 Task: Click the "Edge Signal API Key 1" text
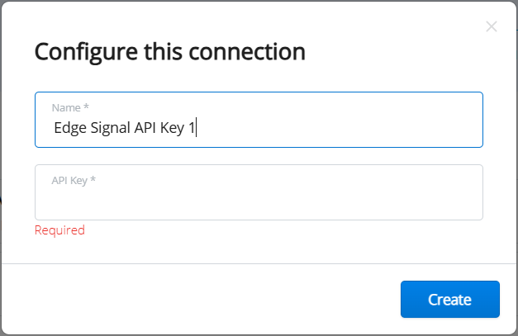[x=124, y=128]
